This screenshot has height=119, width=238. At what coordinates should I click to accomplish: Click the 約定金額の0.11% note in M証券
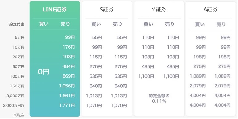[x=159, y=98]
